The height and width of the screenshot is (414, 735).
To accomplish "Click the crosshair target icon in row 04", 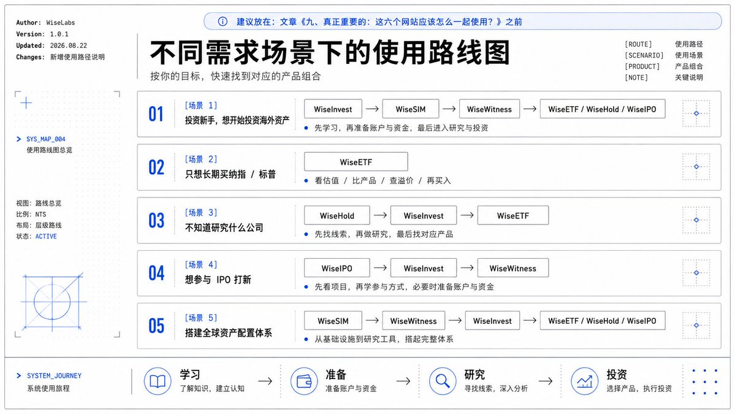I will pos(696,272).
